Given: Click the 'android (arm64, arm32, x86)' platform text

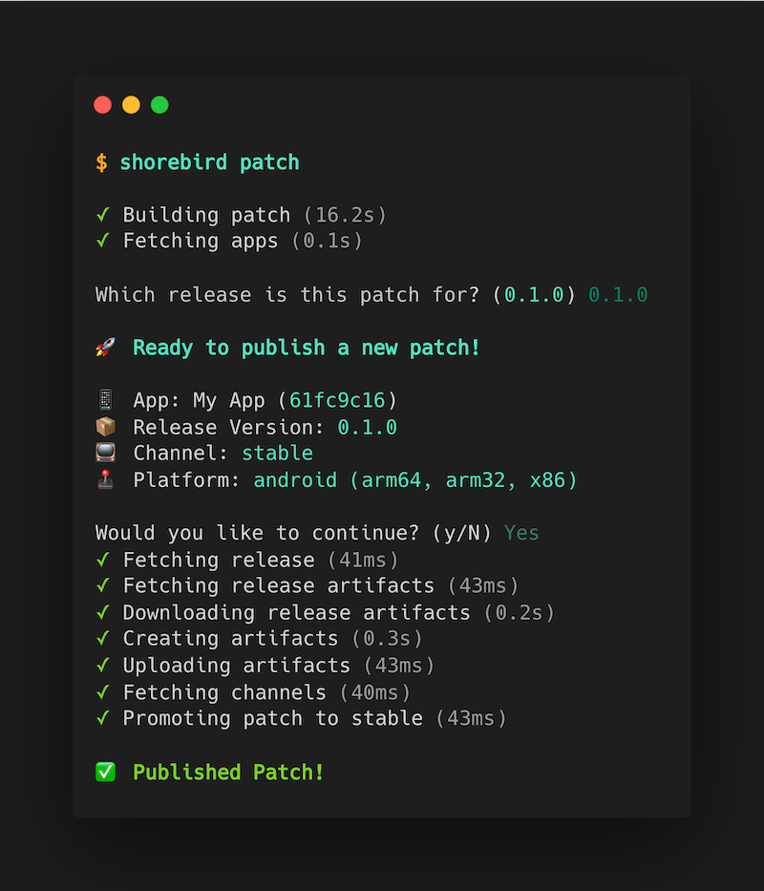Looking at the screenshot, I should pos(415,479).
